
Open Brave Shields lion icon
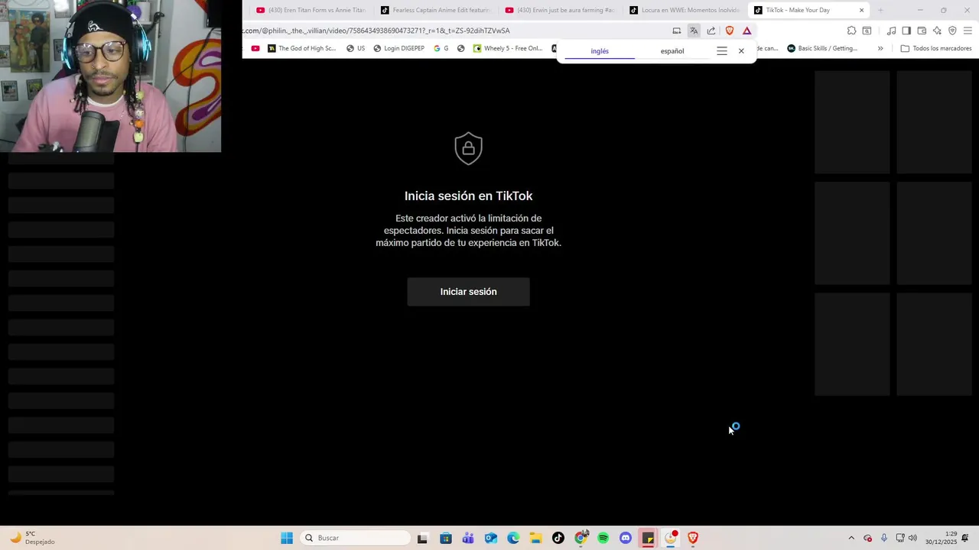pyautogui.click(x=730, y=31)
